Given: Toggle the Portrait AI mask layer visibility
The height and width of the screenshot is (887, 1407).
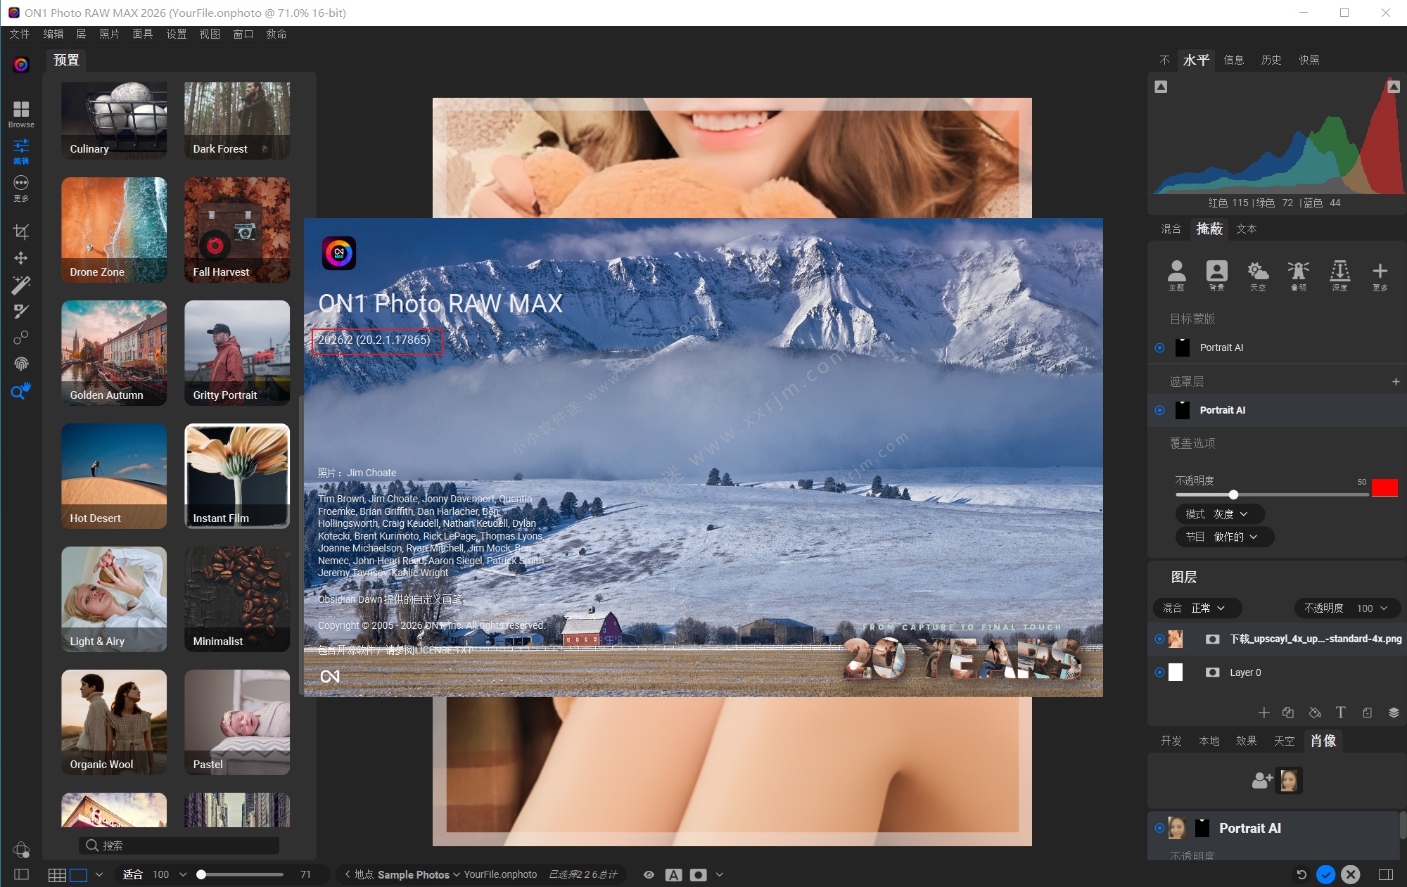Looking at the screenshot, I should coord(1159,410).
